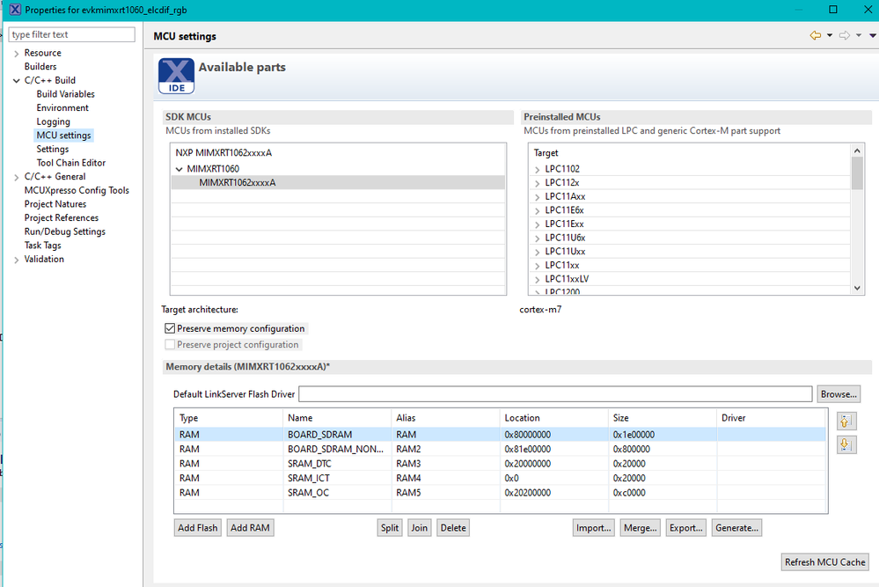
Task: Collapse the MIMXRT1060 SDK node
Action: (179, 169)
